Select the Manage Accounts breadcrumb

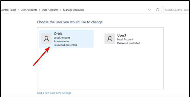click(x=73, y=10)
